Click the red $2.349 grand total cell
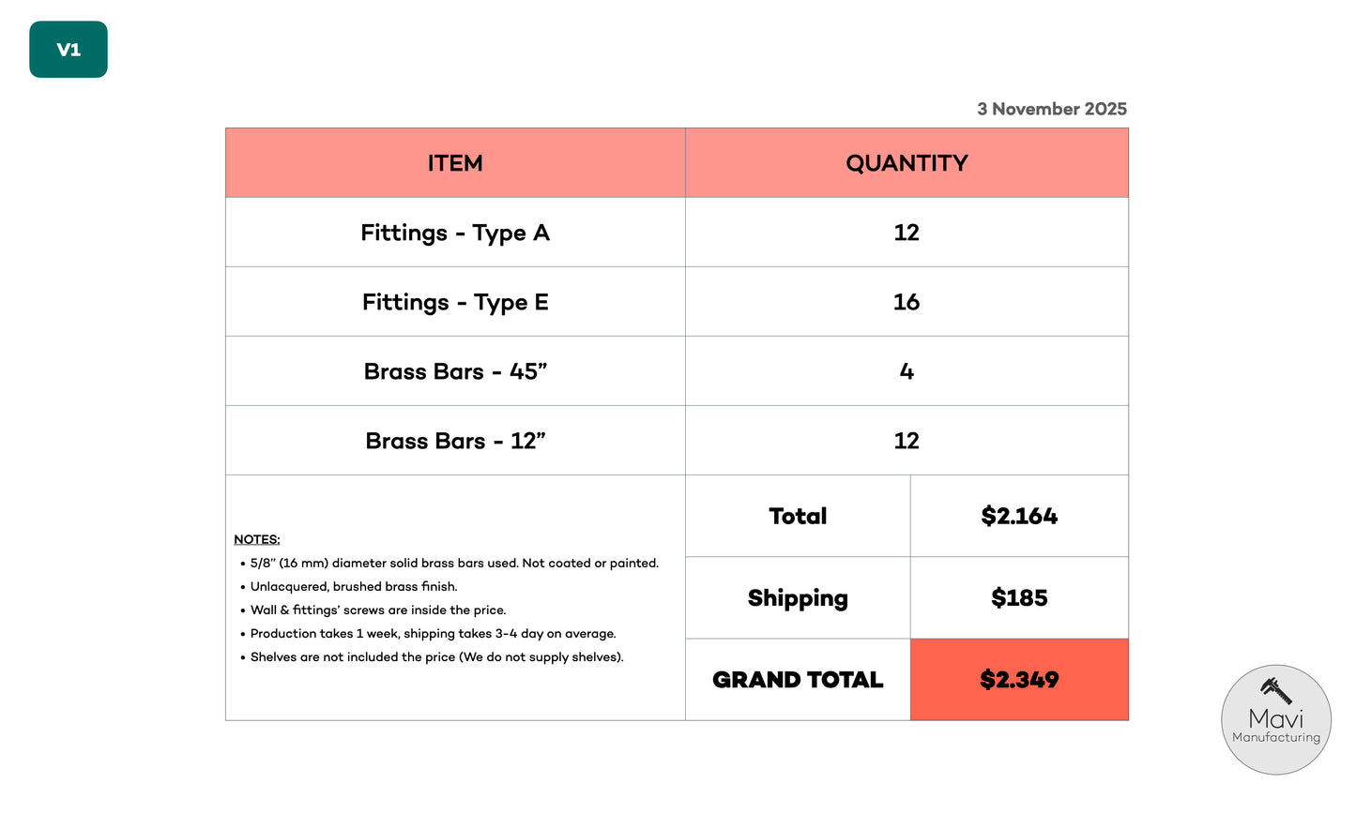 [x=1019, y=680]
